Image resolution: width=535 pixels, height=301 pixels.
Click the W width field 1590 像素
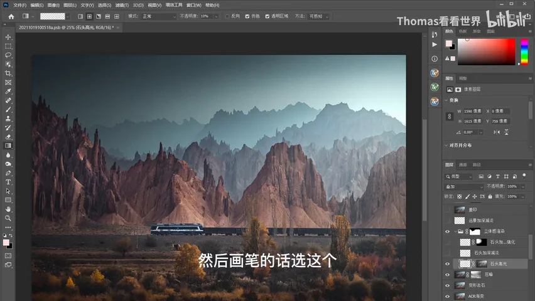[473, 111]
